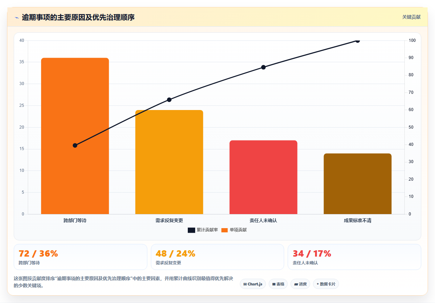Select the 成果标准不清 brown bar

pyautogui.click(x=358, y=184)
